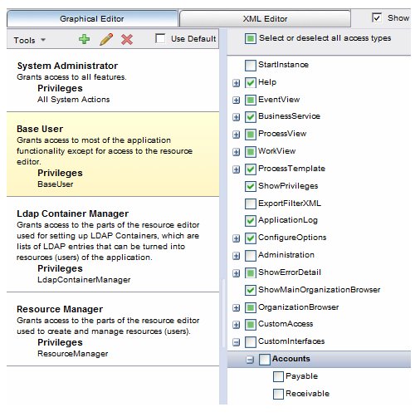
Task: Uncheck the ApplicationLog checkbox
Action: (251, 221)
